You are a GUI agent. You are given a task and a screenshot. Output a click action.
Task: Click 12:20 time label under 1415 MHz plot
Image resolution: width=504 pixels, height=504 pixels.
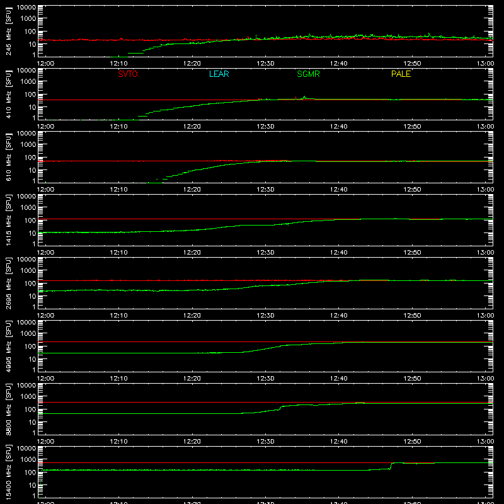192,253
